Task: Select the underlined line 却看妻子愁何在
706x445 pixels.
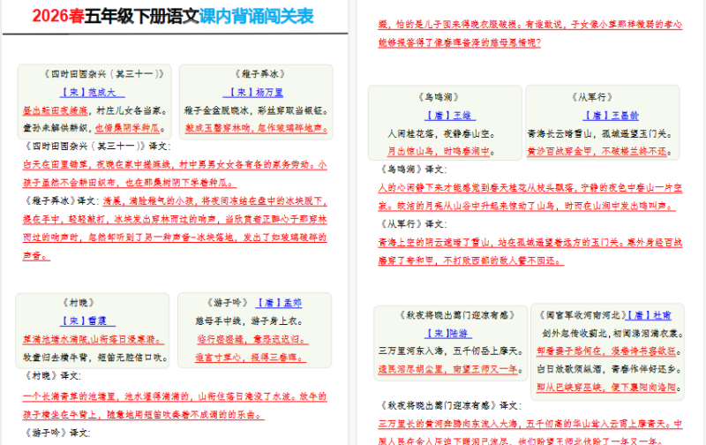Action: (x=569, y=351)
